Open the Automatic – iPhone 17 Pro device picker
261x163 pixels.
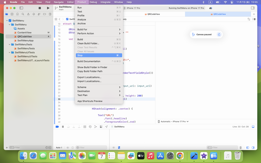[x=173, y=121]
